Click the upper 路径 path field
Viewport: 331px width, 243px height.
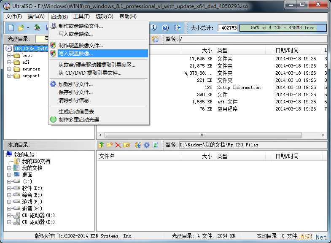click(253, 39)
